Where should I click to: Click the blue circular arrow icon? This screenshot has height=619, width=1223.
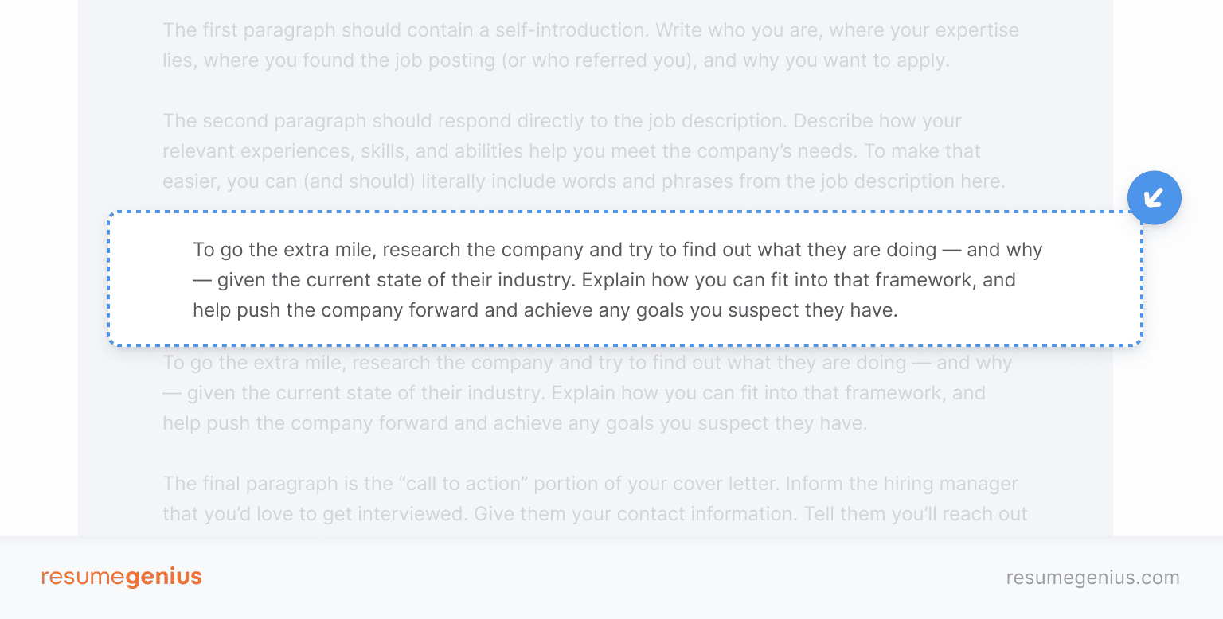coord(1154,197)
